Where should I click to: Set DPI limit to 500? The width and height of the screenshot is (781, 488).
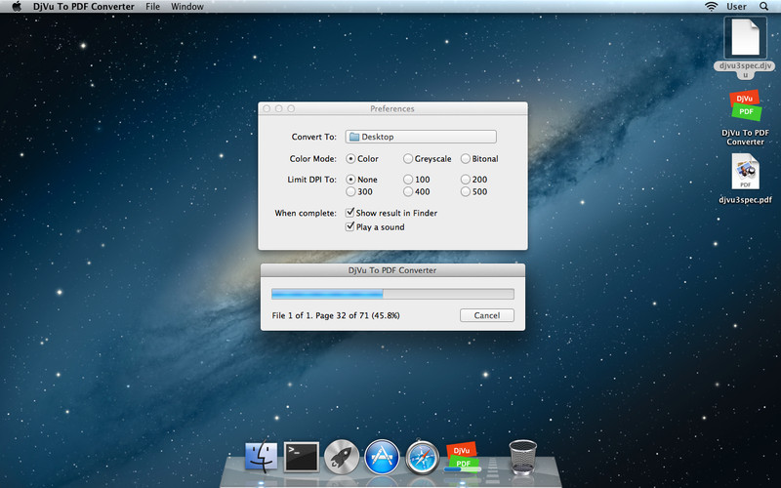tap(466, 191)
